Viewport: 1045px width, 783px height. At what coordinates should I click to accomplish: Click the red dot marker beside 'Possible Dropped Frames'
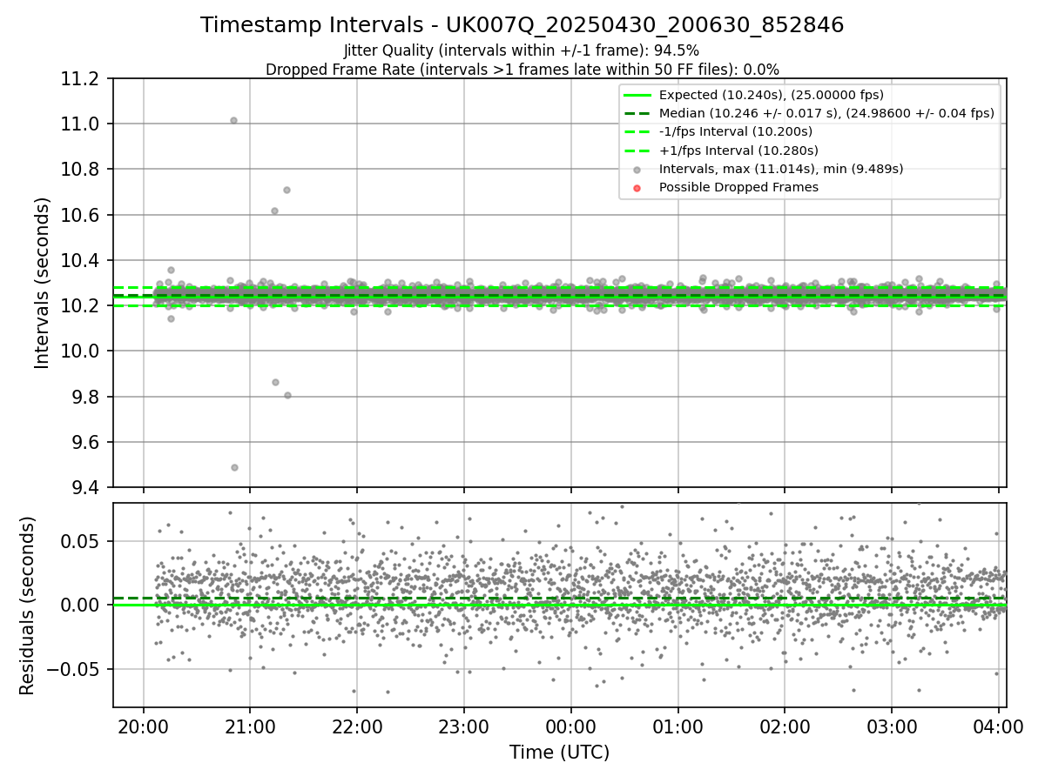pyautogui.click(x=637, y=188)
